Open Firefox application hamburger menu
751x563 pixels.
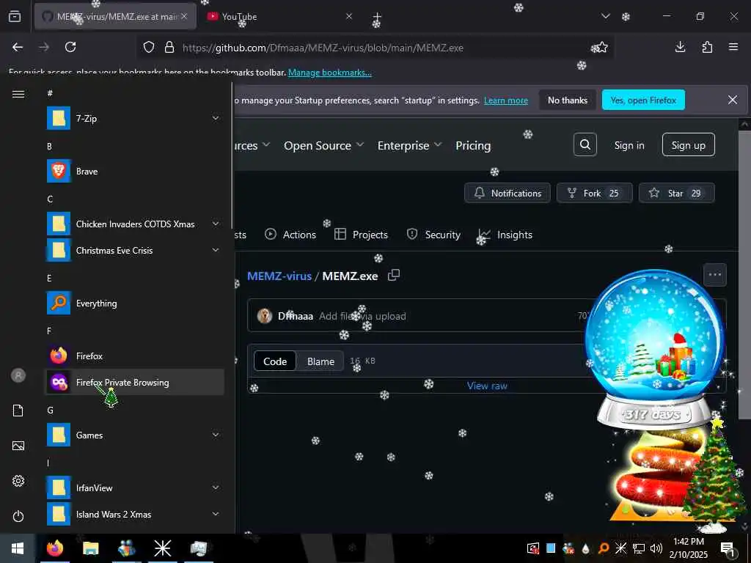733,47
